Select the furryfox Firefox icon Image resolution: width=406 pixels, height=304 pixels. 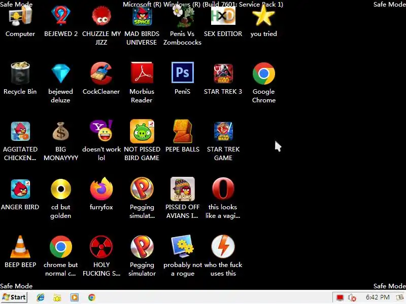point(101,188)
